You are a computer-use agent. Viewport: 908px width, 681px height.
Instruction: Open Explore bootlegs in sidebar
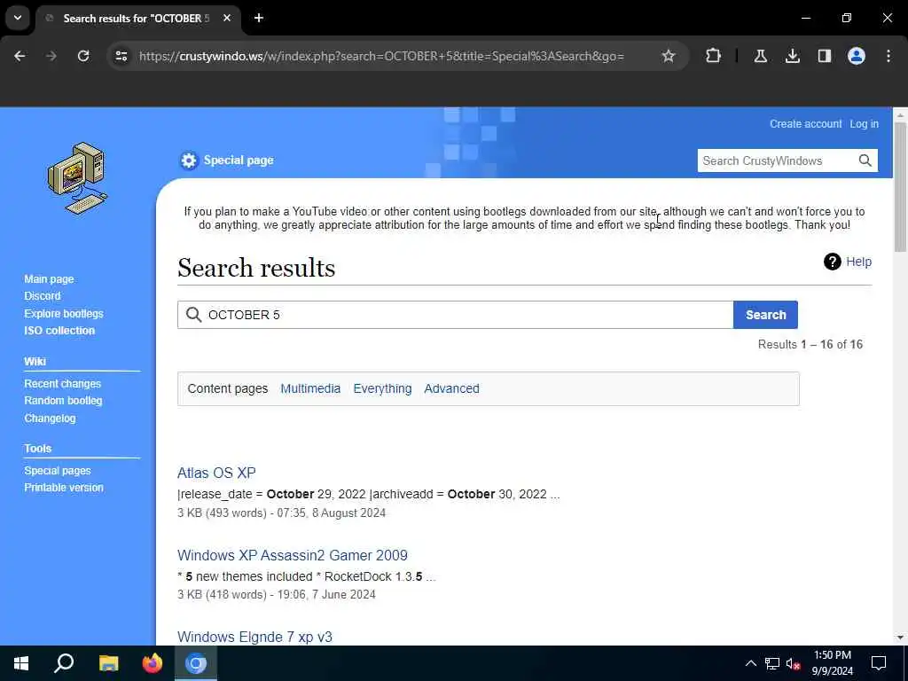click(x=64, y=313)
